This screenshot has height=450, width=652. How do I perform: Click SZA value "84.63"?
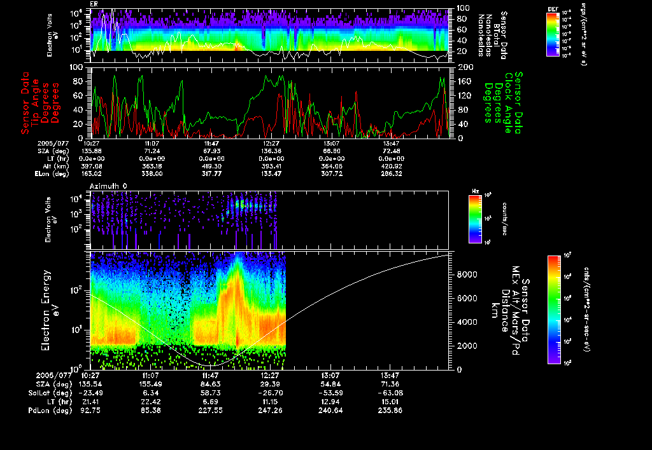click(x=210, y=384)
